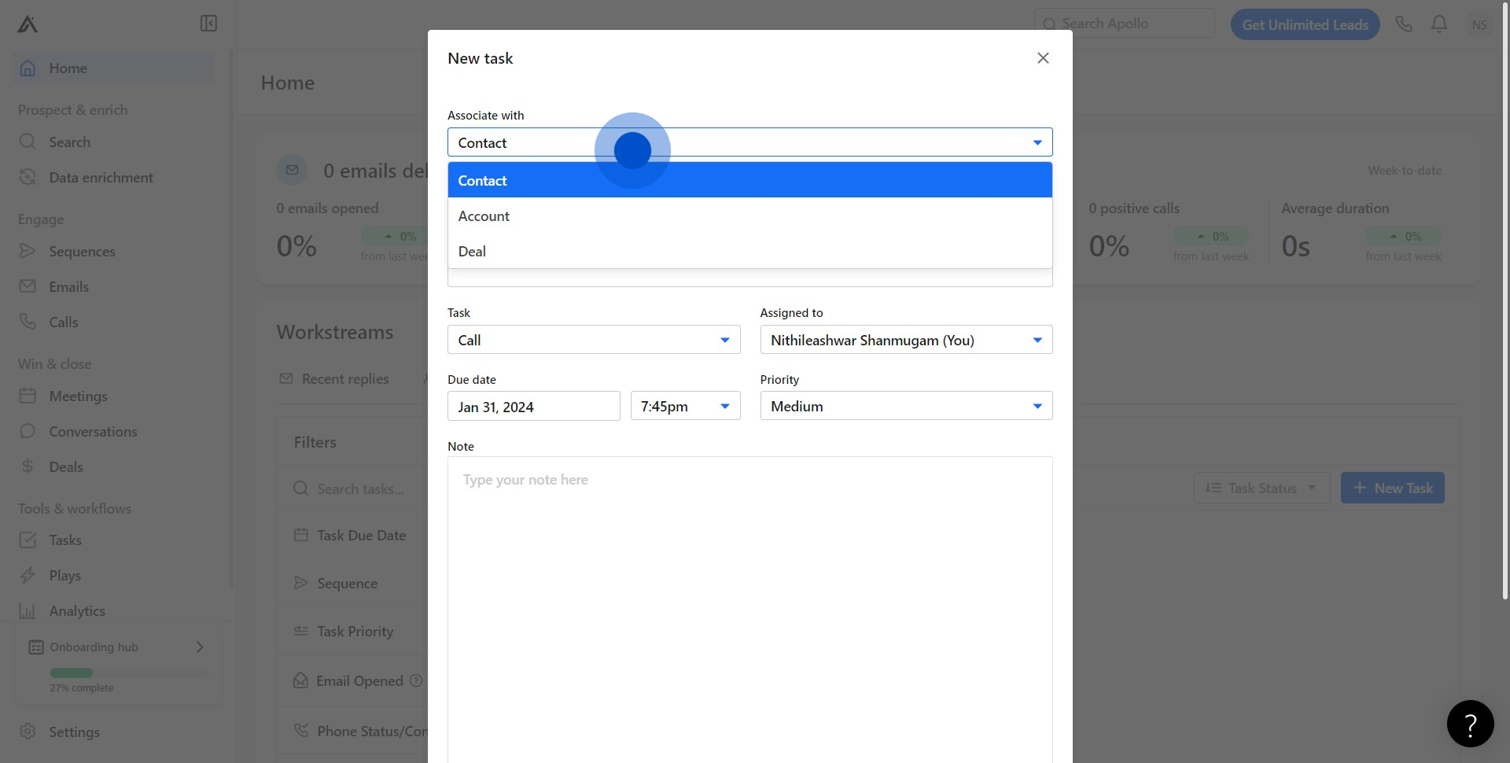
Task: Click the Apollo logo icon
Action: click(28, 24)
